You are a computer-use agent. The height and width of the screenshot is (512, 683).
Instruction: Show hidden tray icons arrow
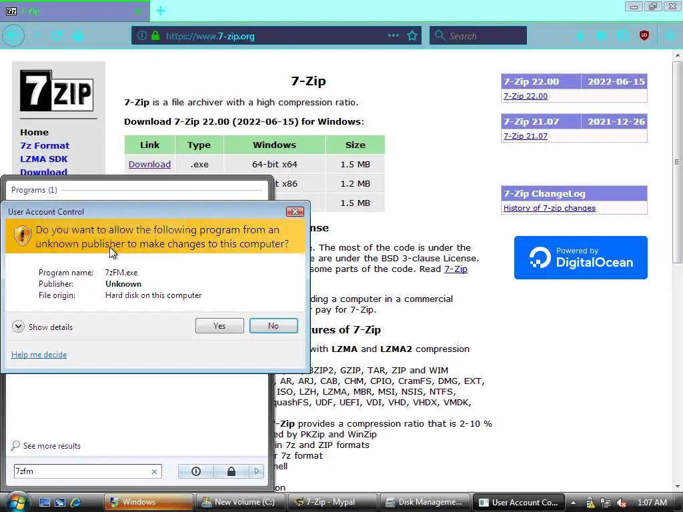tap(573, 503)
